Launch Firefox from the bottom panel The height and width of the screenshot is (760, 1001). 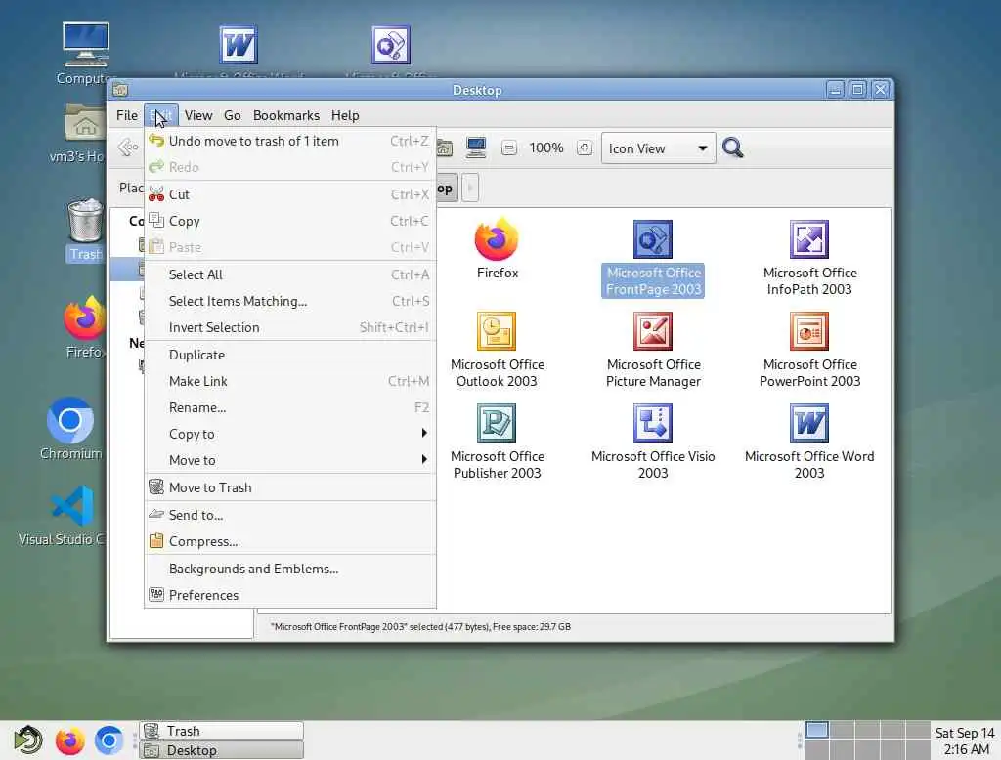69,740
